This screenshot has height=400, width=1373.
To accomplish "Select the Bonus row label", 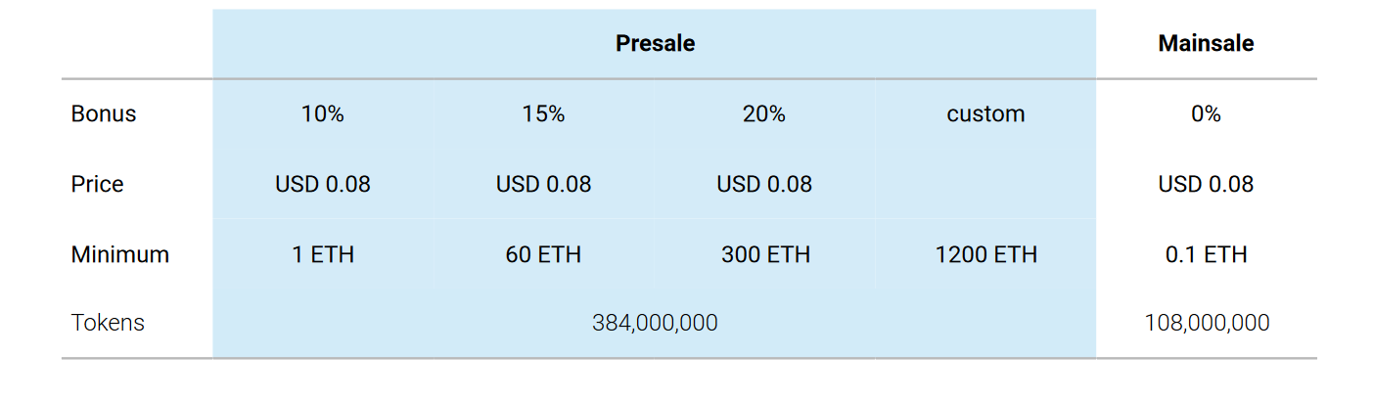I will click(104, 114).
